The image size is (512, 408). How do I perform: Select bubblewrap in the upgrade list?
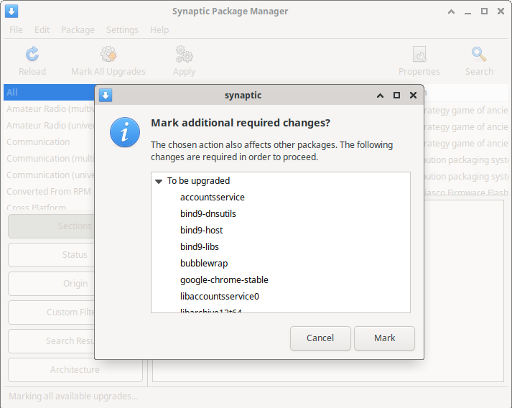coord(204,264)
